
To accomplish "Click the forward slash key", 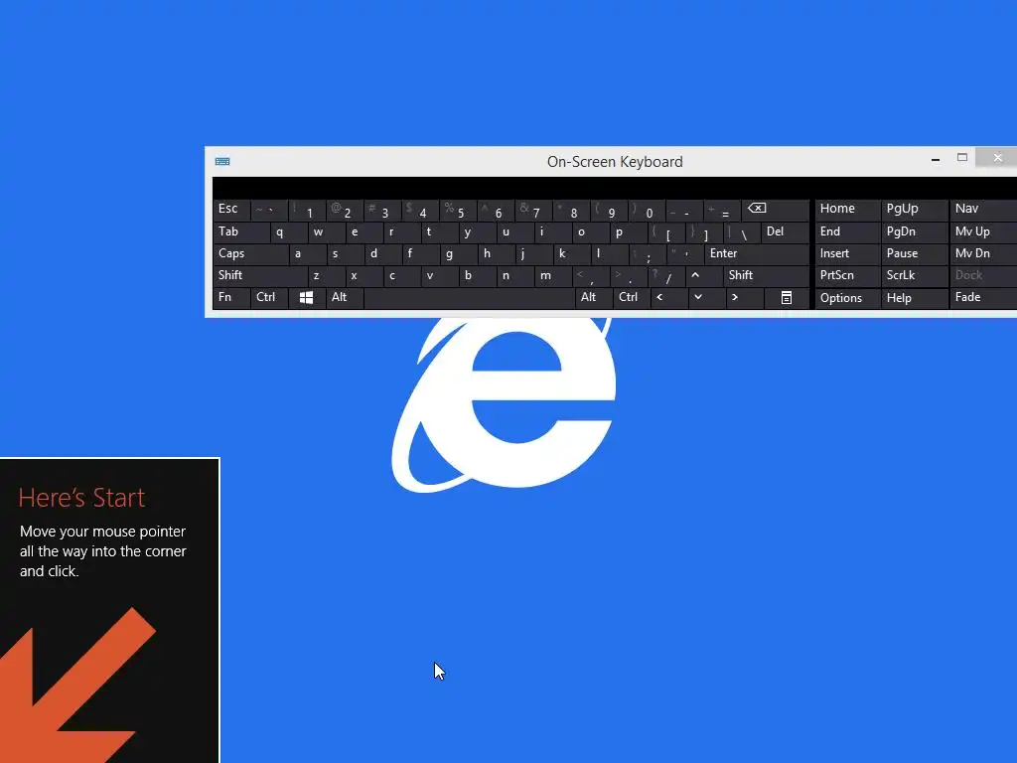I will click(x=665, y=276).
